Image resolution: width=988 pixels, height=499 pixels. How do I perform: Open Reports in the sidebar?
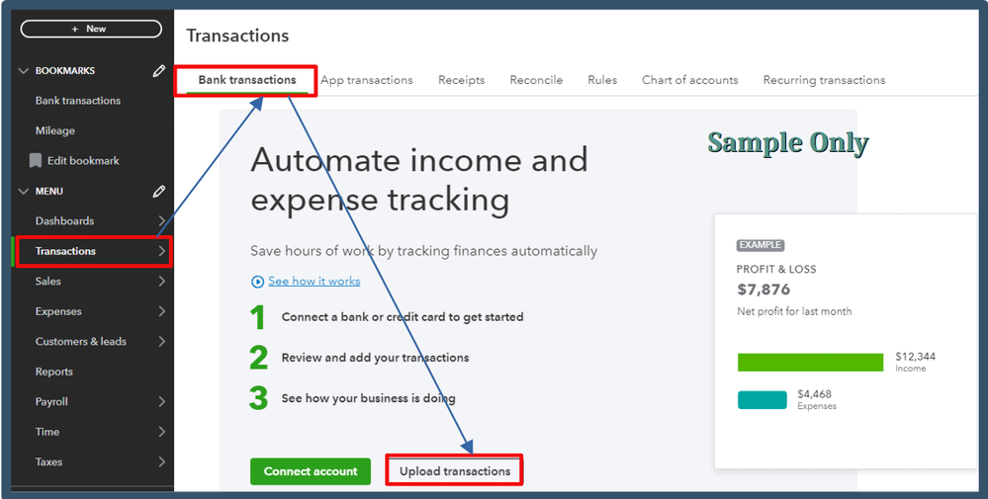[x=54, y=372]
